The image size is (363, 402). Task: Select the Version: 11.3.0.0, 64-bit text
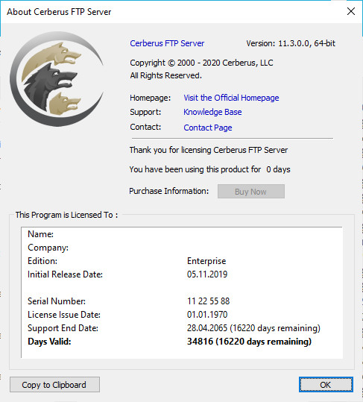click(x=291, y=43)
